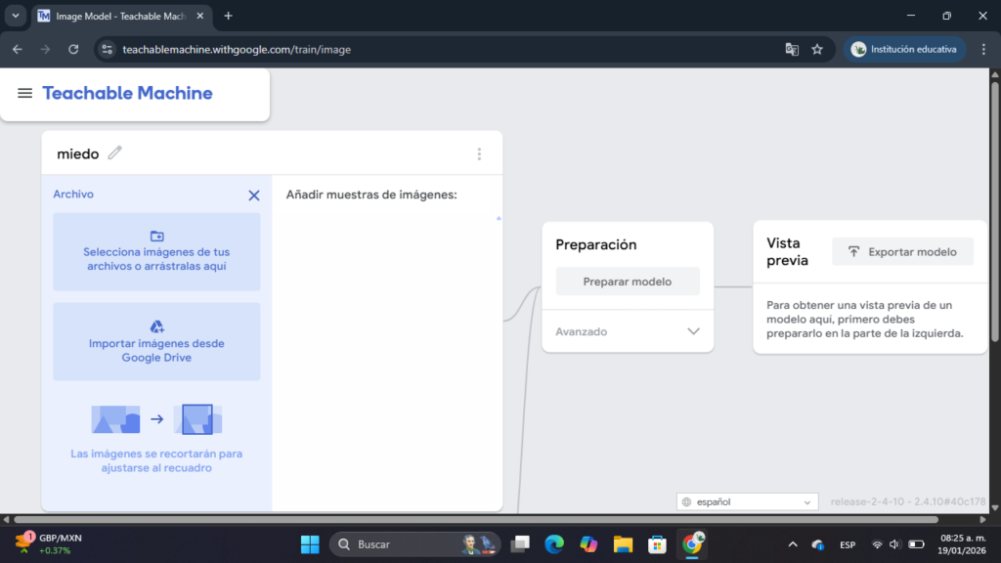Click Exportar modelo button
The width and height of the screenshot is (1001, 563).
902,251
